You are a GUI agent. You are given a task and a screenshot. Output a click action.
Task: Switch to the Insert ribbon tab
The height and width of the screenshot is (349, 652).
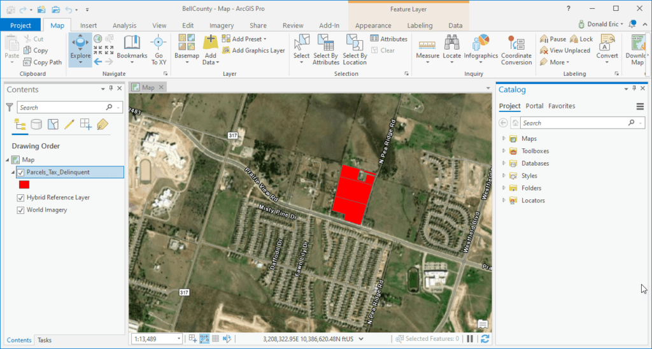[89, 25]
